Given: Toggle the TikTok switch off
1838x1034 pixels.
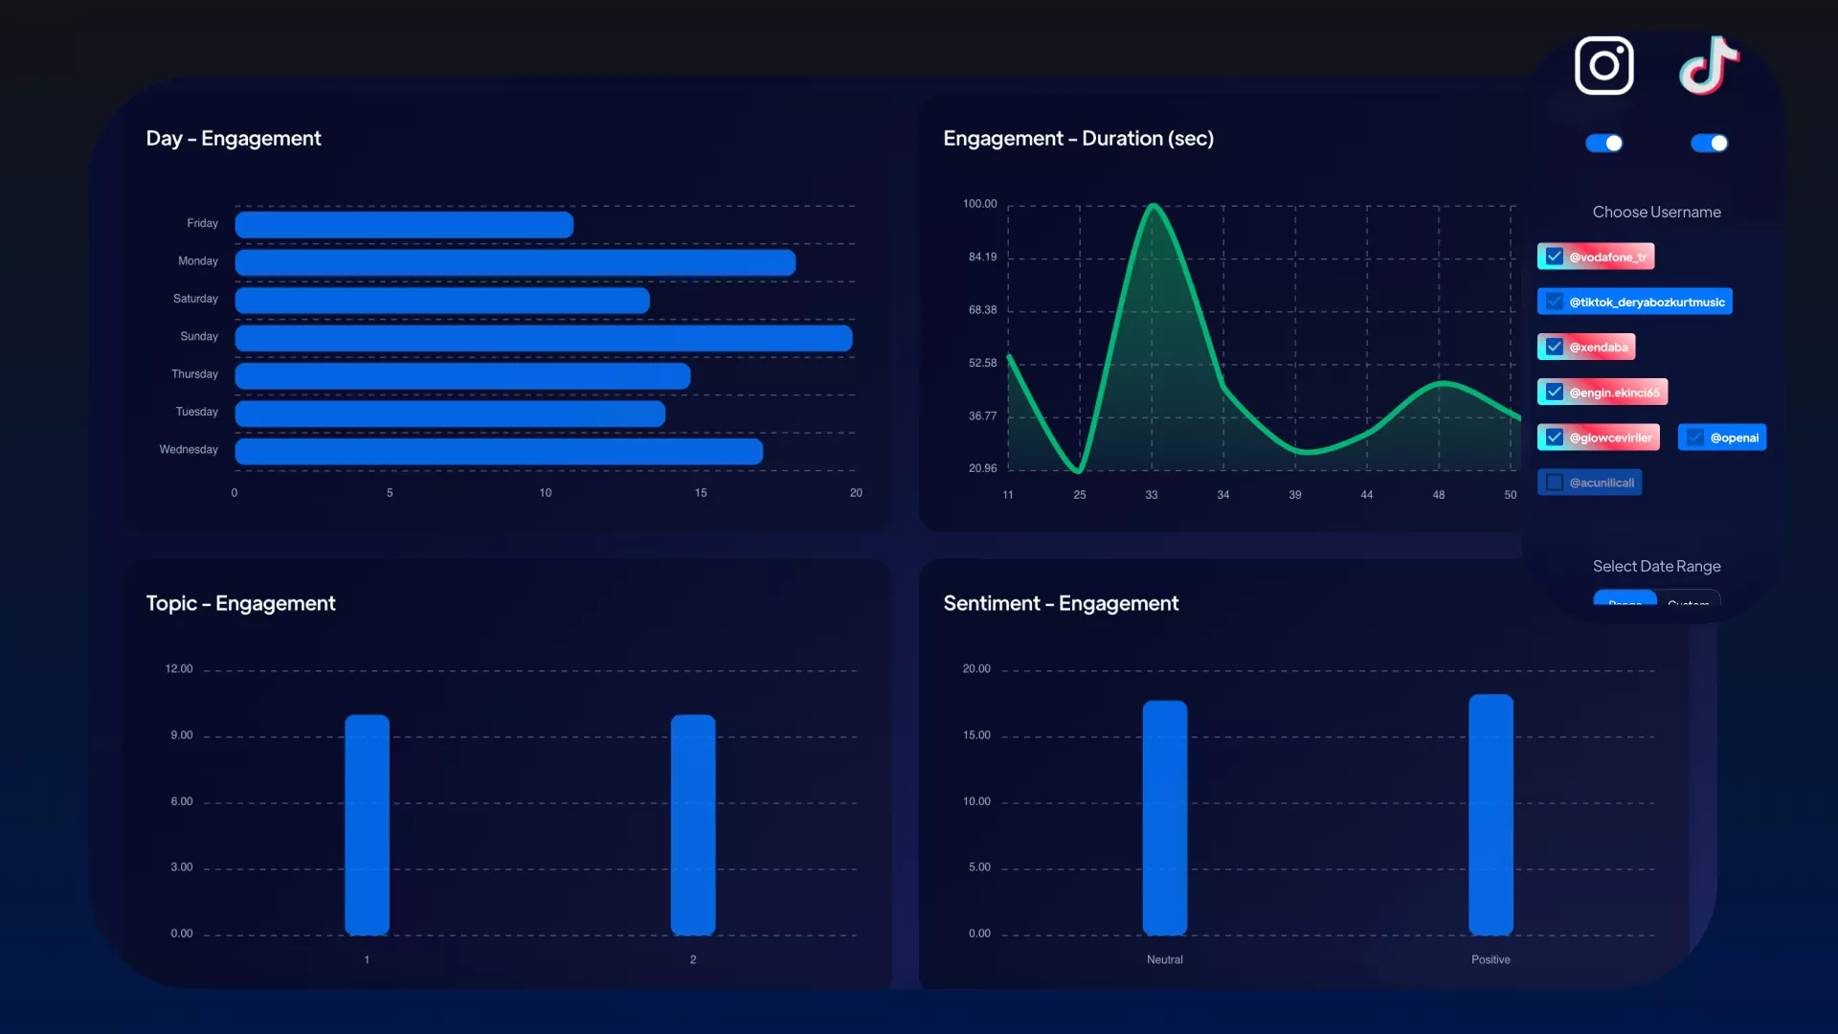Looking at the screenshot, I should (1710, 143).
